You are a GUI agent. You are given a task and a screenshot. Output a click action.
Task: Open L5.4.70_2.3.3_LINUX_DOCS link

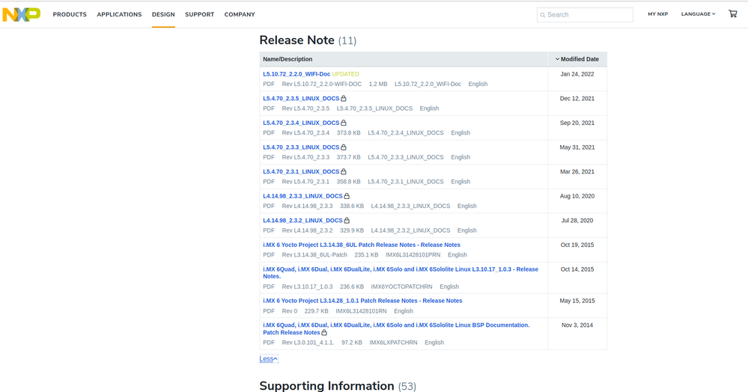tap(301, 147)
